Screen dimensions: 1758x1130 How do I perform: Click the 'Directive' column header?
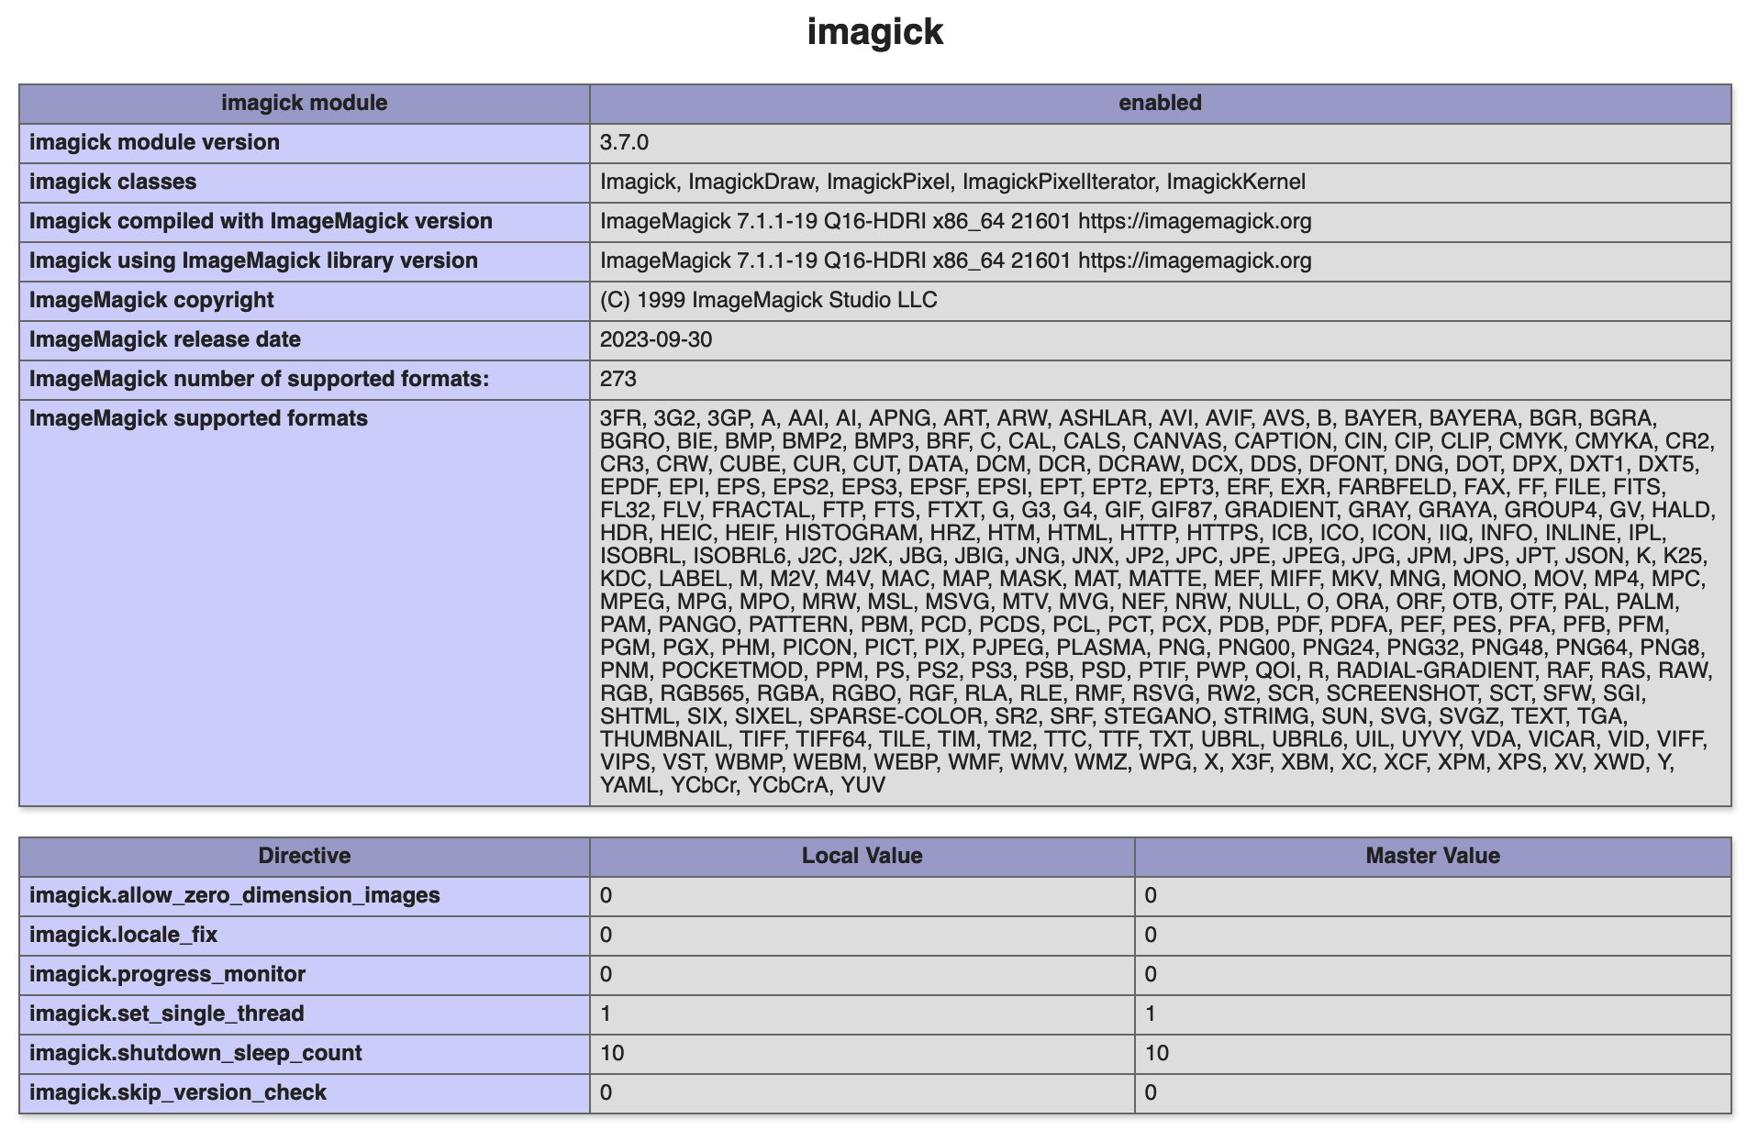(x=304, y=856)
